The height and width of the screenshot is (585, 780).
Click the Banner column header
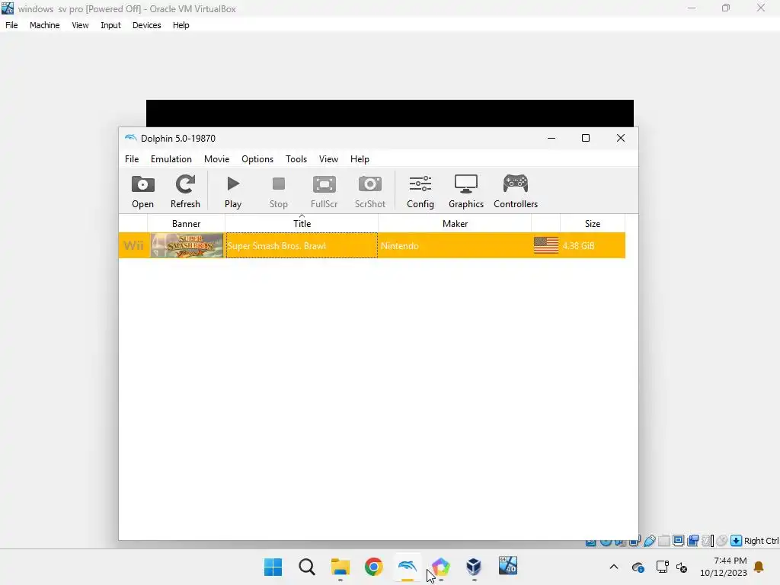186,224
